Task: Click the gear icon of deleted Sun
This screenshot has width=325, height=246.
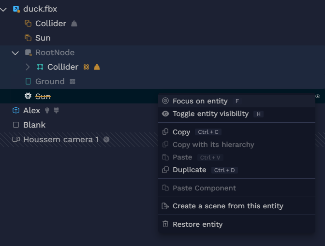Action: click(28, 96)
